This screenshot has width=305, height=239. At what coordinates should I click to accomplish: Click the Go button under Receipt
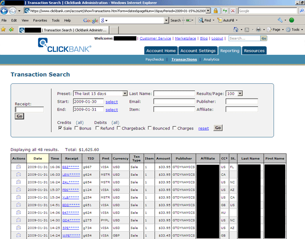pos(19,116)
